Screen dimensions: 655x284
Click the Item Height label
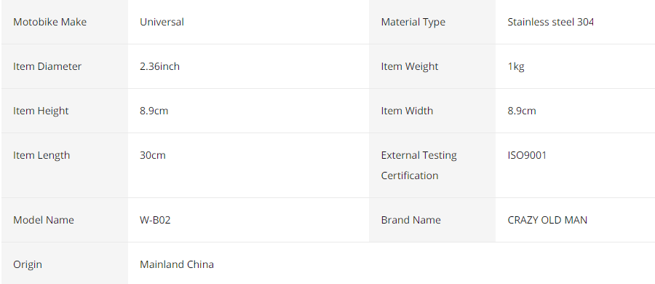tap(41, 111)
